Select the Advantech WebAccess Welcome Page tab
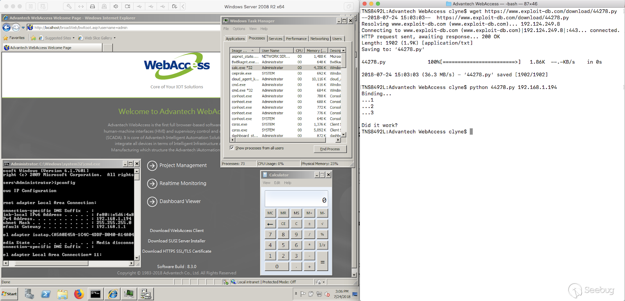Image resolution: width=625 pixels, height=301 pixels. (x=52, y=48)
